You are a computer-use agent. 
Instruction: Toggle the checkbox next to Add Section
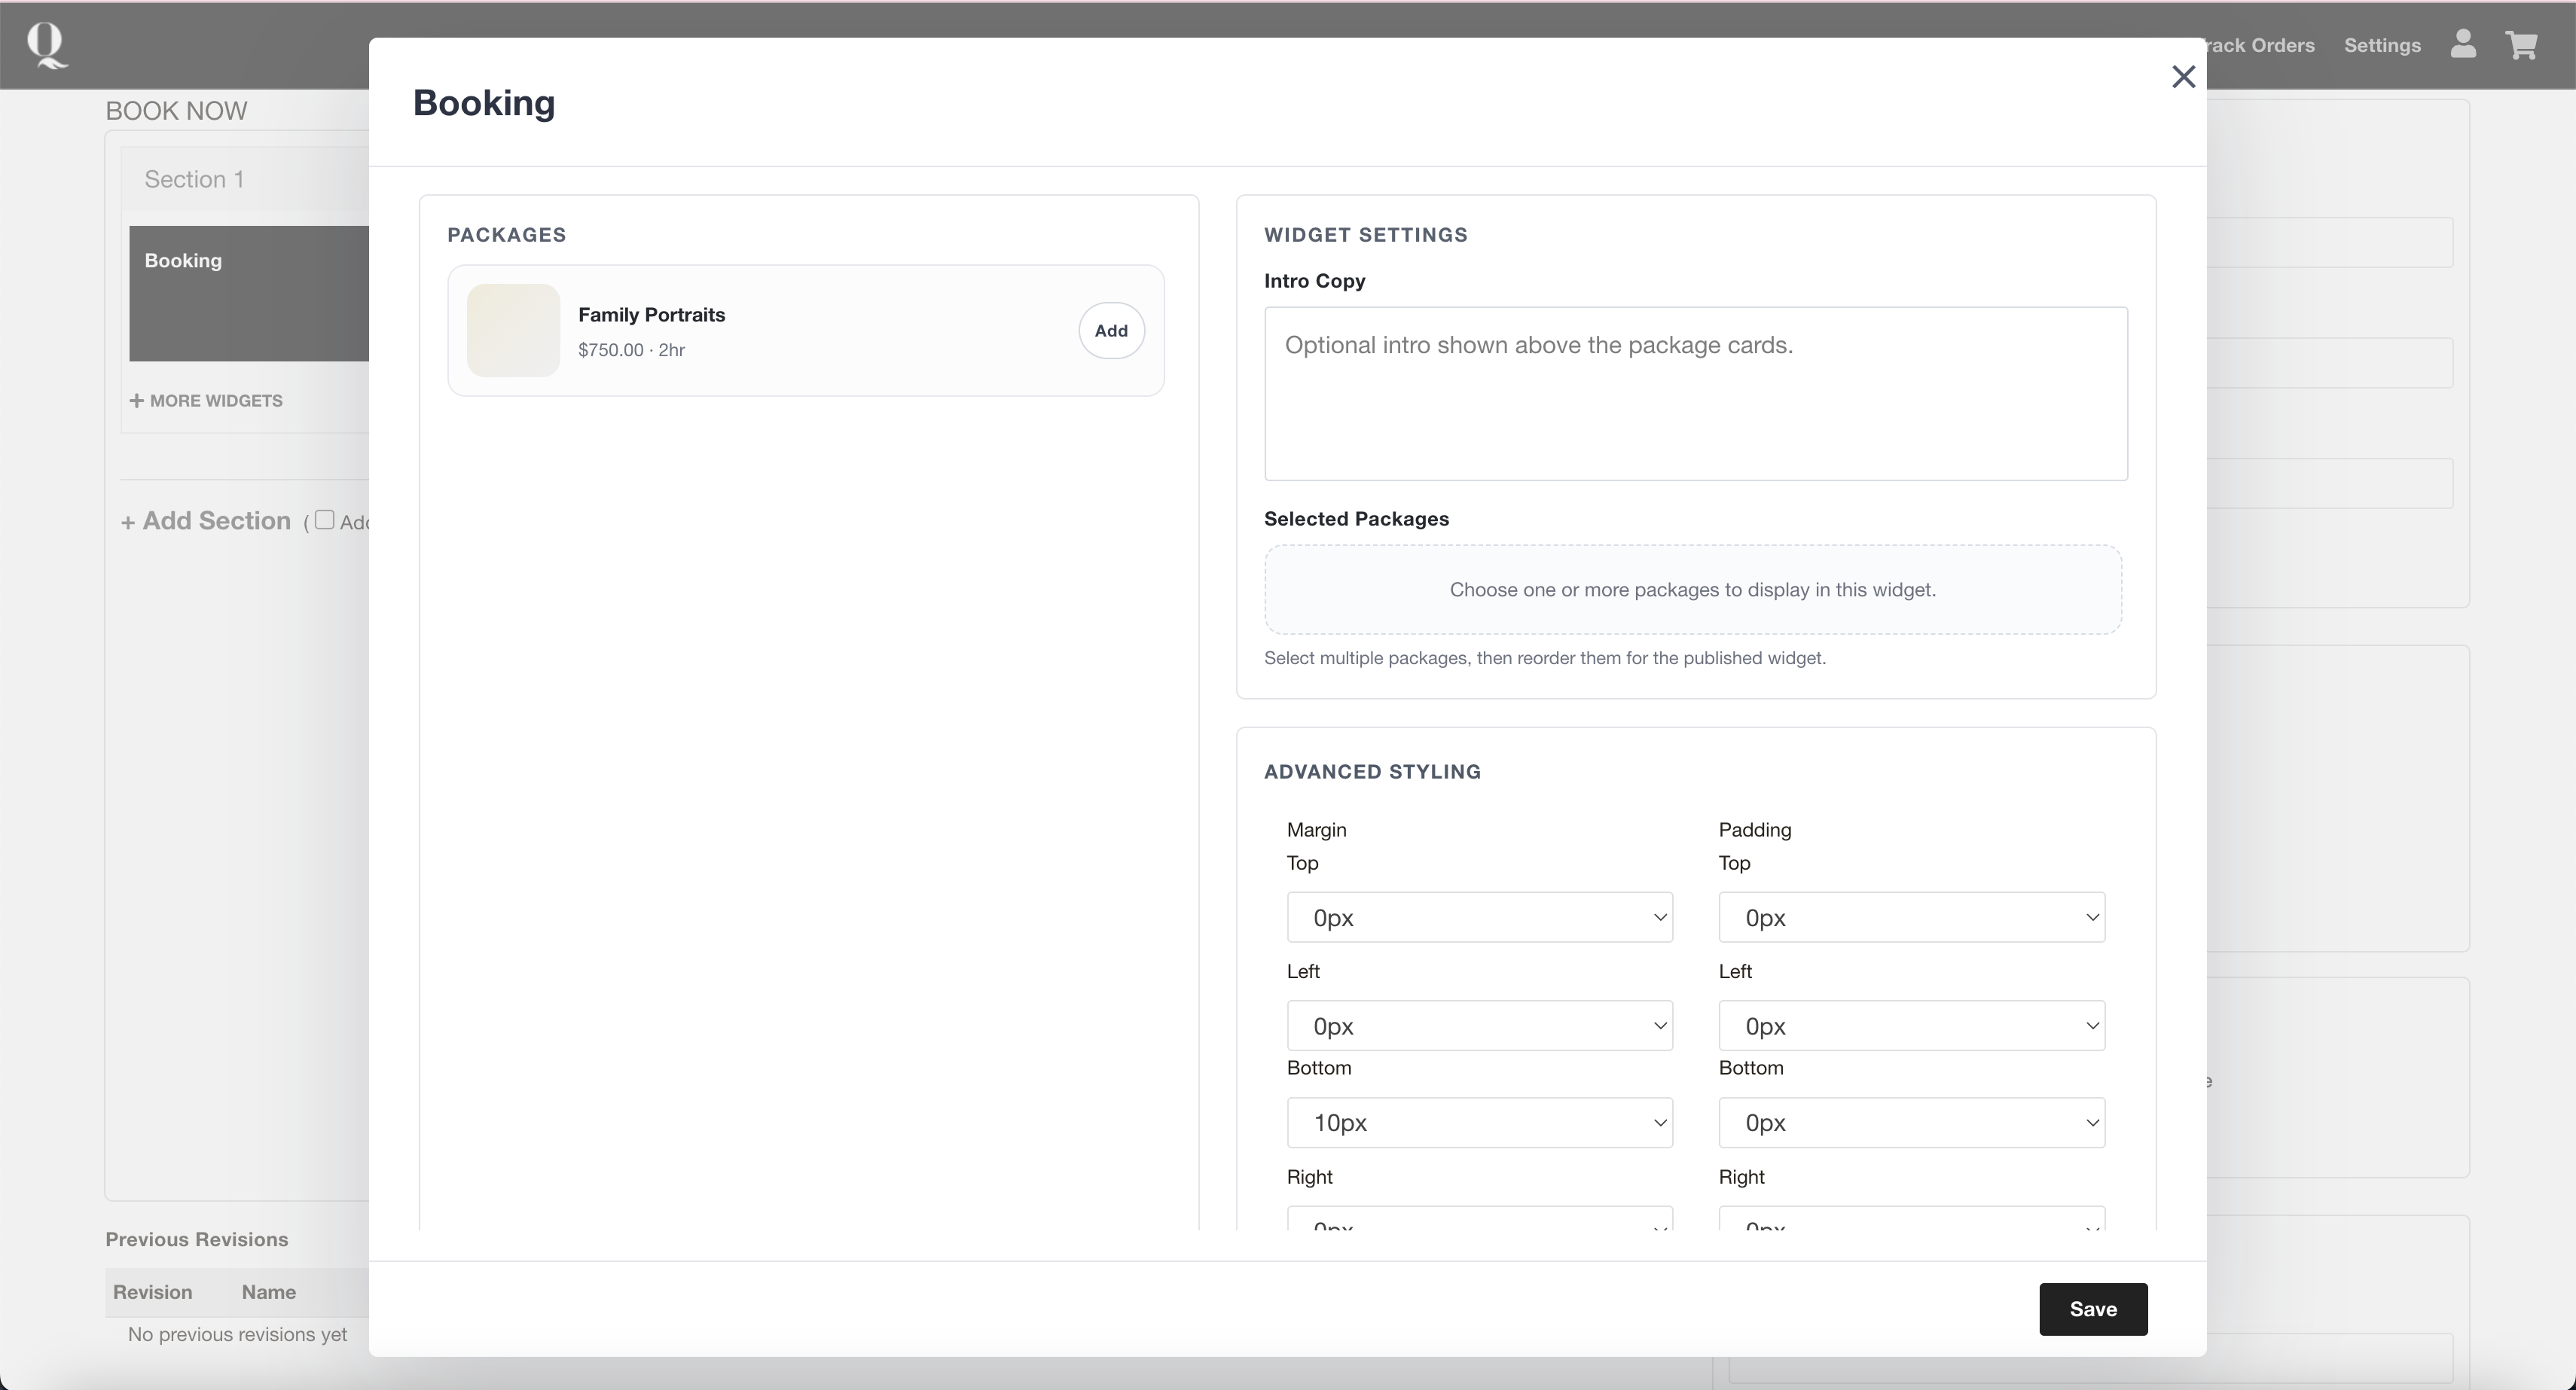(x=324, y=520)
